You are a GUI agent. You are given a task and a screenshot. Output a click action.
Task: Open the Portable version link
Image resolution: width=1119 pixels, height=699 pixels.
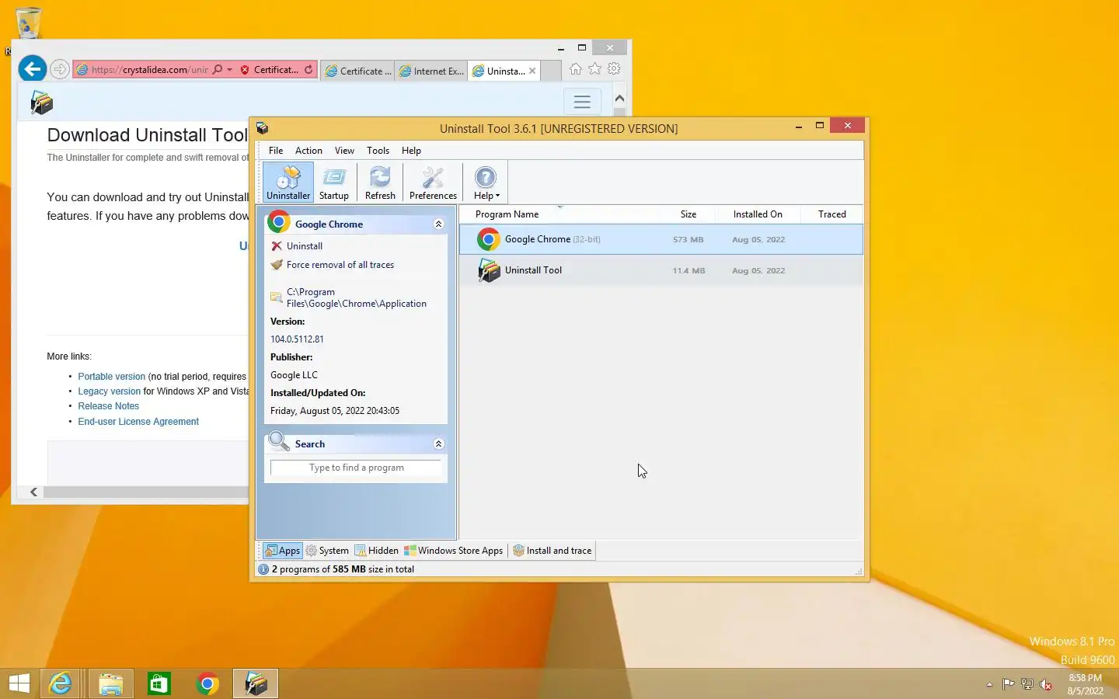[112, 377]
